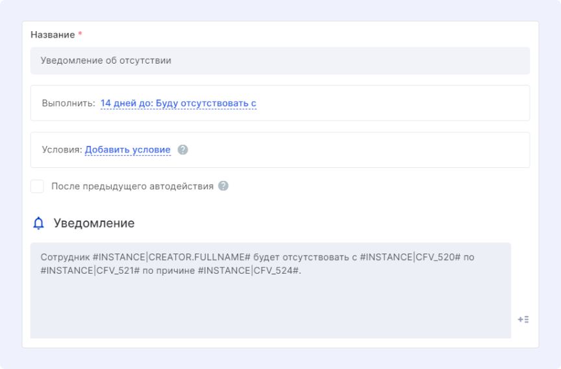The width and height of the screenshot is (561, 369).
Task: Focus the Название field containing Уведомление об отсутствии
Action: [279, 60]
